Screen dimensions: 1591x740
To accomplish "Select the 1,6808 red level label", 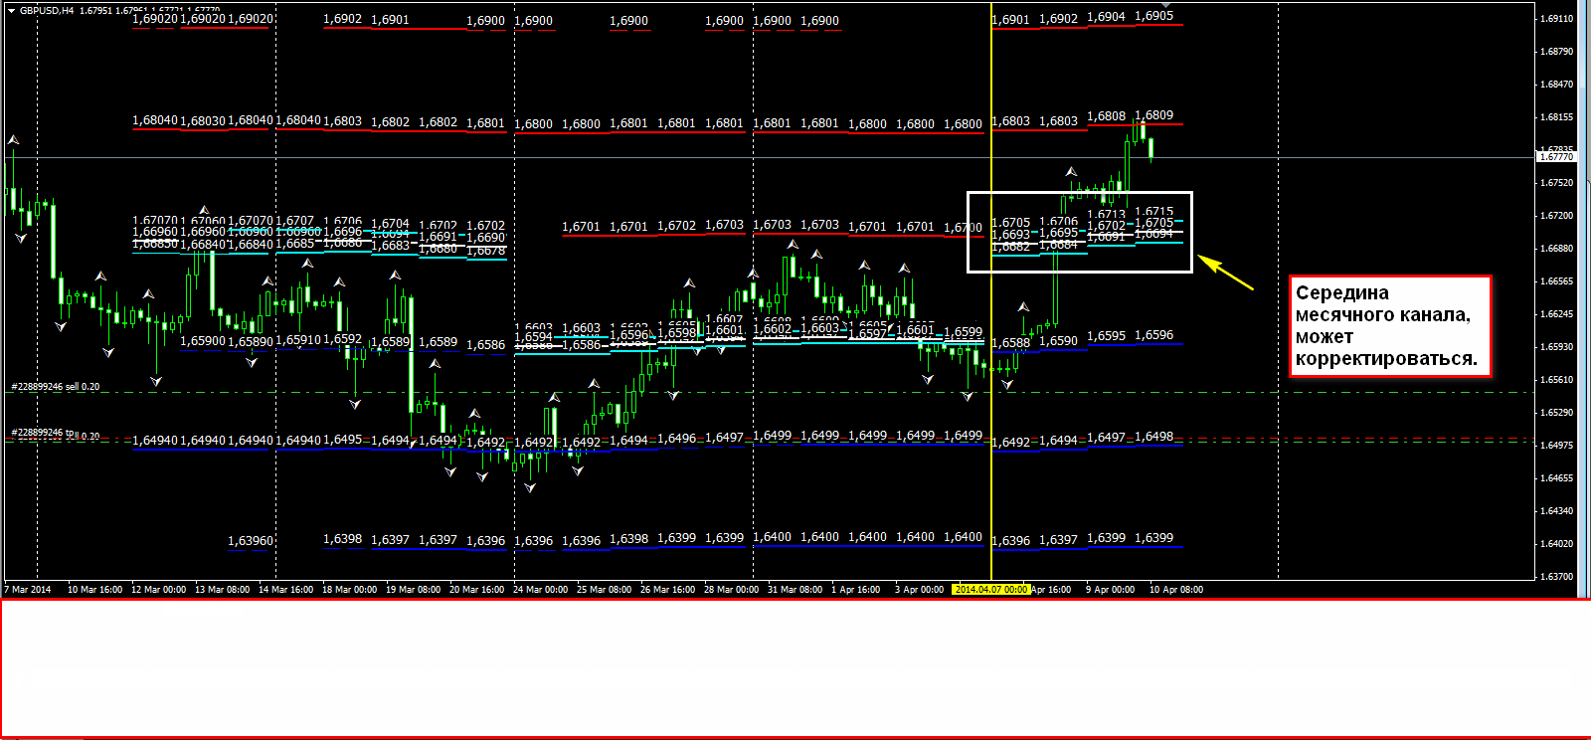I will (1106, 116).
